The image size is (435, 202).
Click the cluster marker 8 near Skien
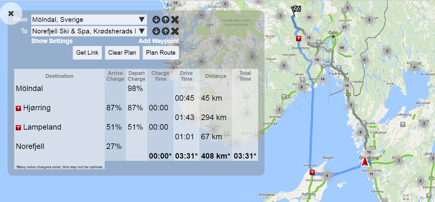tap(302, 87)
